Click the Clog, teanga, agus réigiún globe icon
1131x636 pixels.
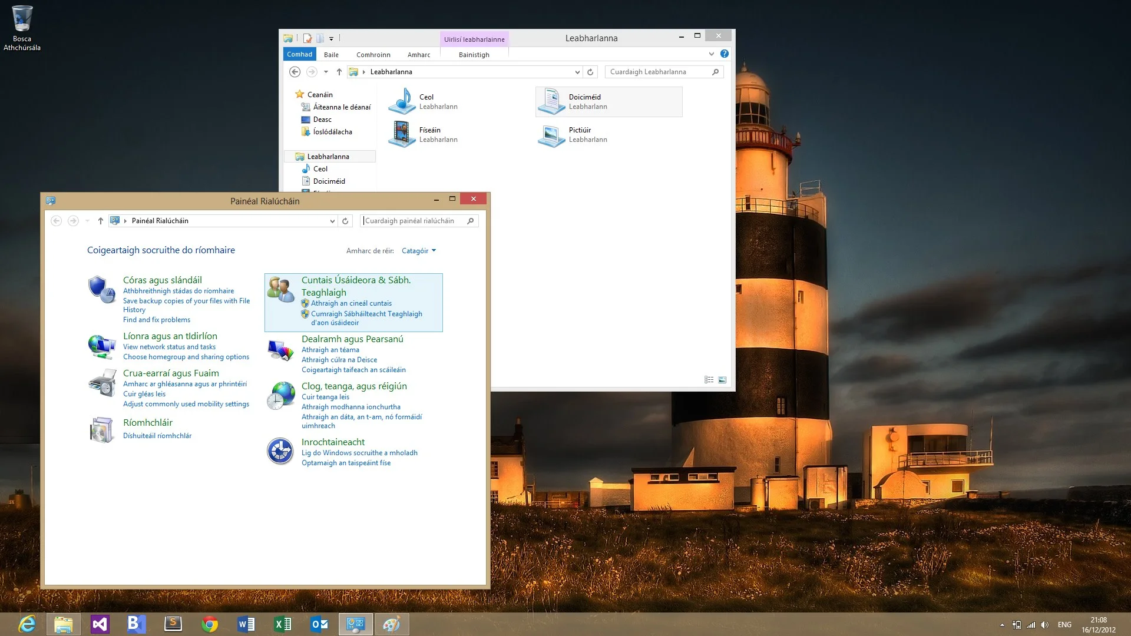pyautogui.click(x=280, y=395)
